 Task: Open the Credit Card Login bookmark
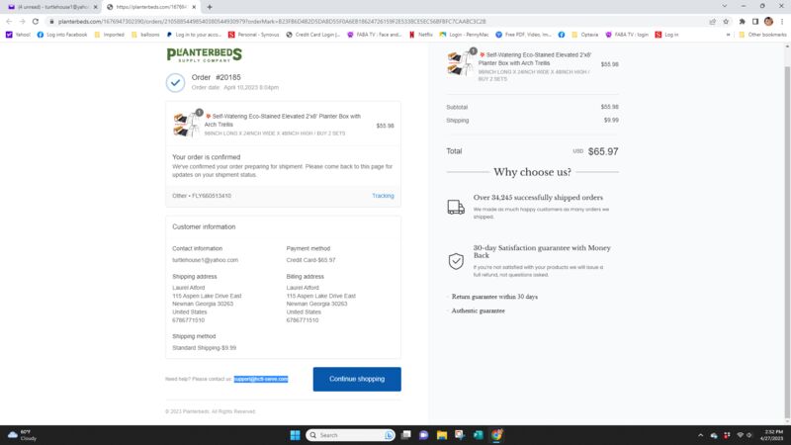tap(312, 35)
